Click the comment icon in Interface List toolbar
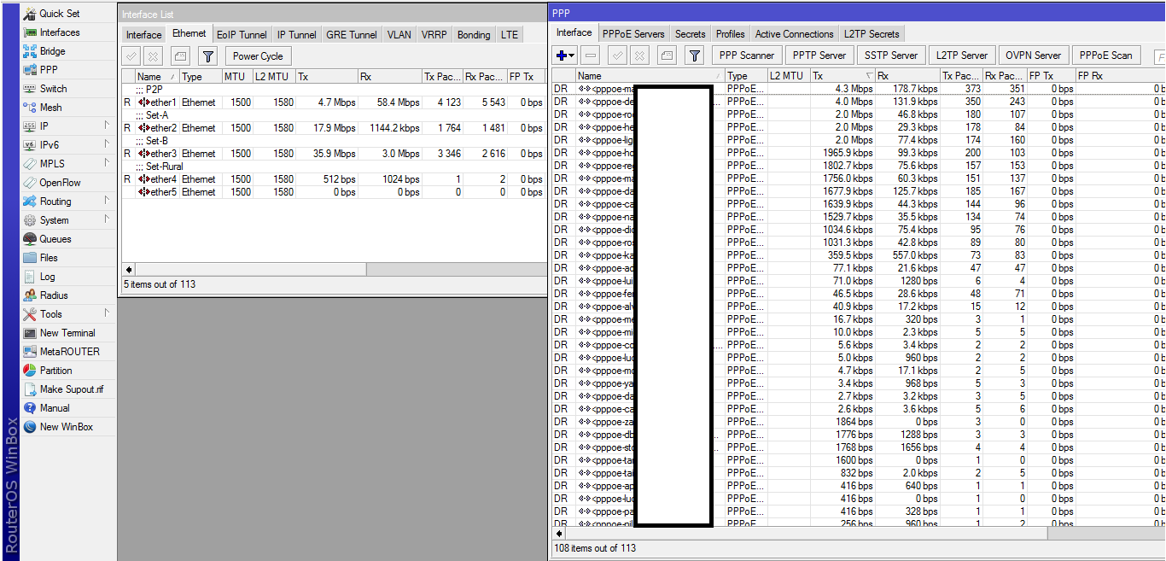This screenshot has height=561, width=1166. pos(179,56)
